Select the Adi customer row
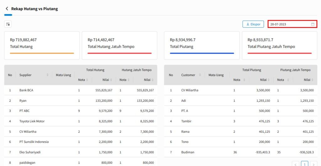 click(241, 101)
